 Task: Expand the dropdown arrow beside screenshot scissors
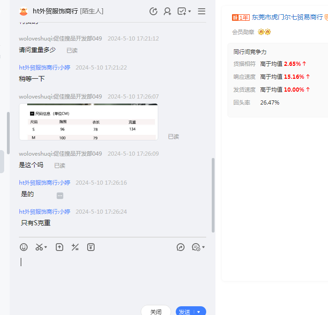point(46,248)
